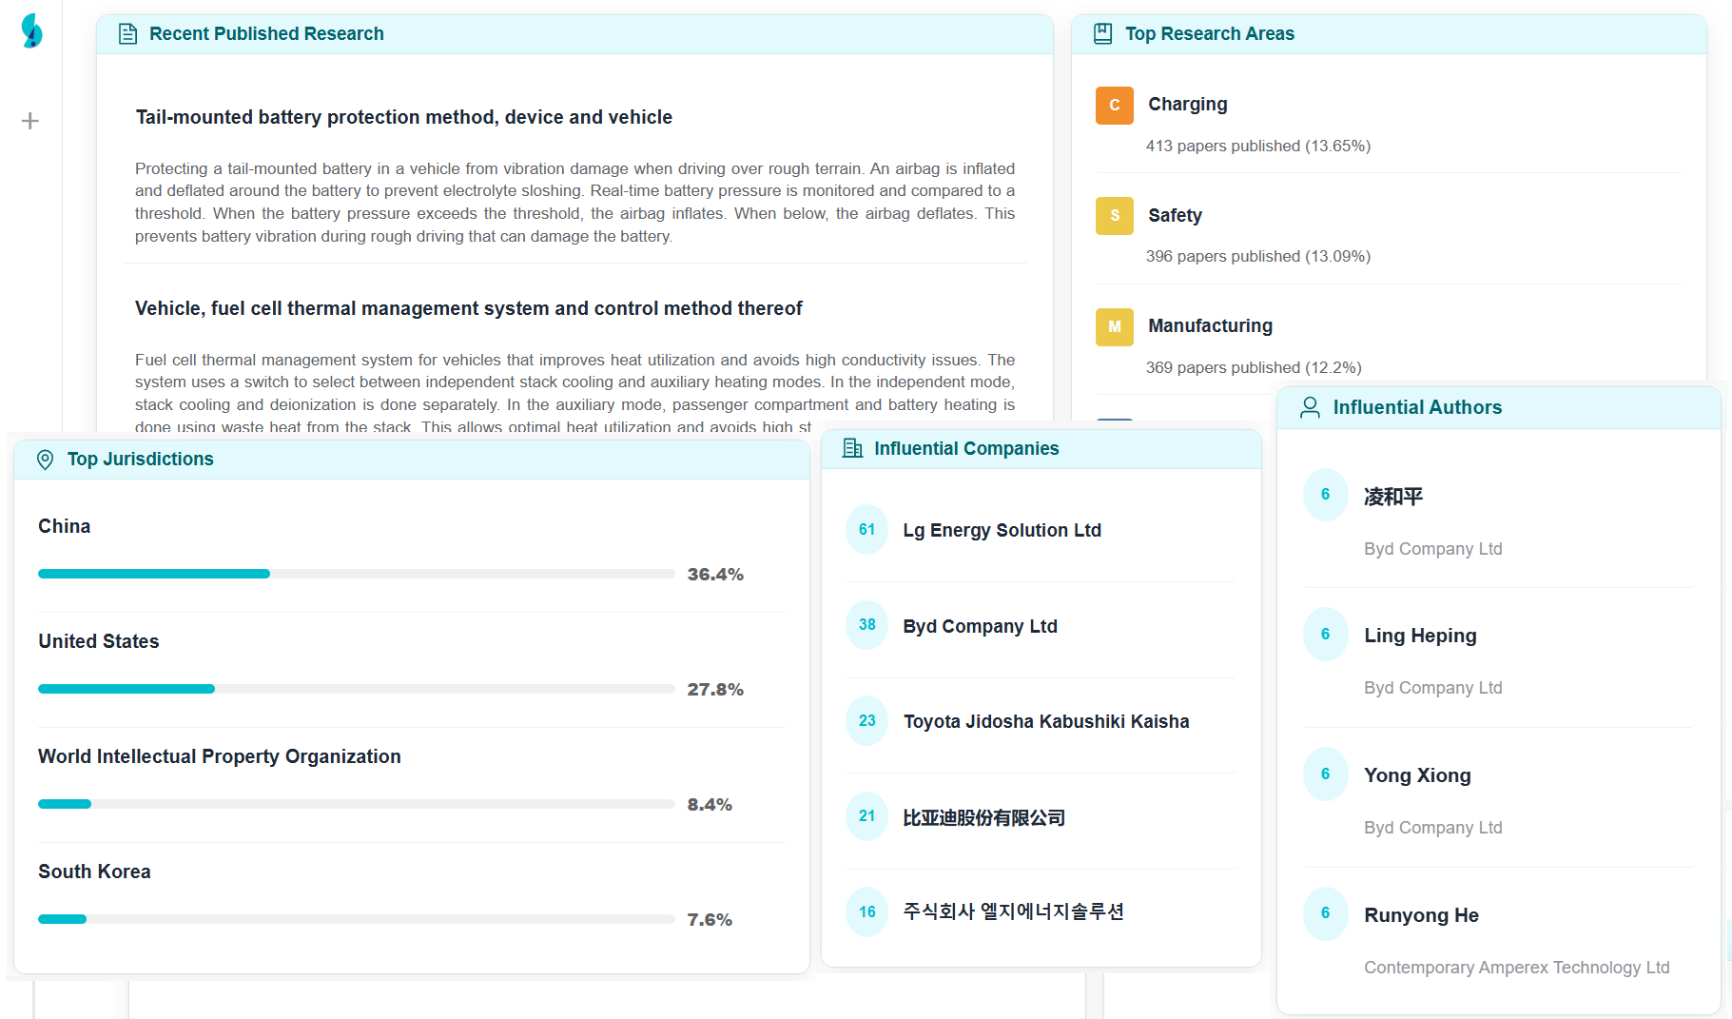
Task: Select Toyota Jidosha Kabushiki Kaisha entry
Action: (1045, 721)
